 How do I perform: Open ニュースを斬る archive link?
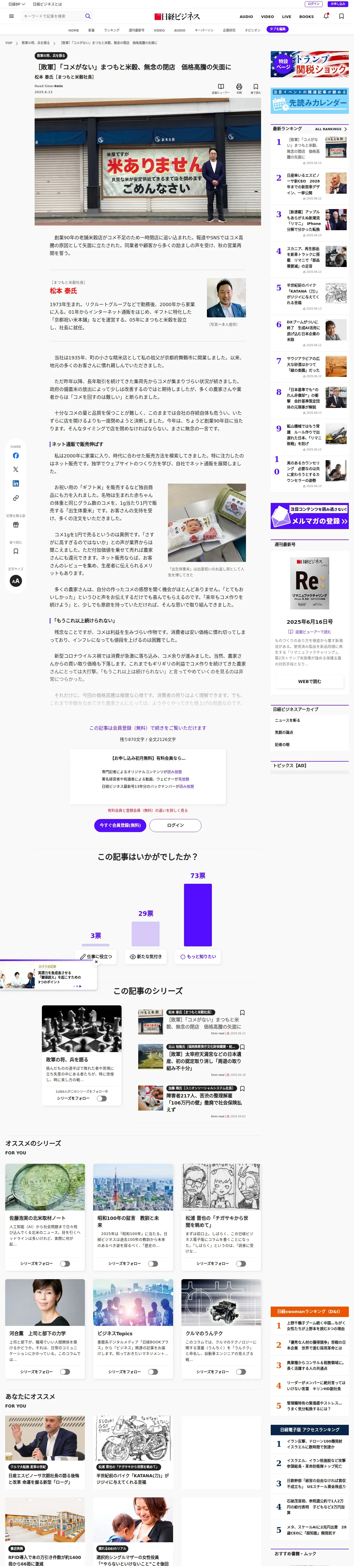[x=287, y=720]
